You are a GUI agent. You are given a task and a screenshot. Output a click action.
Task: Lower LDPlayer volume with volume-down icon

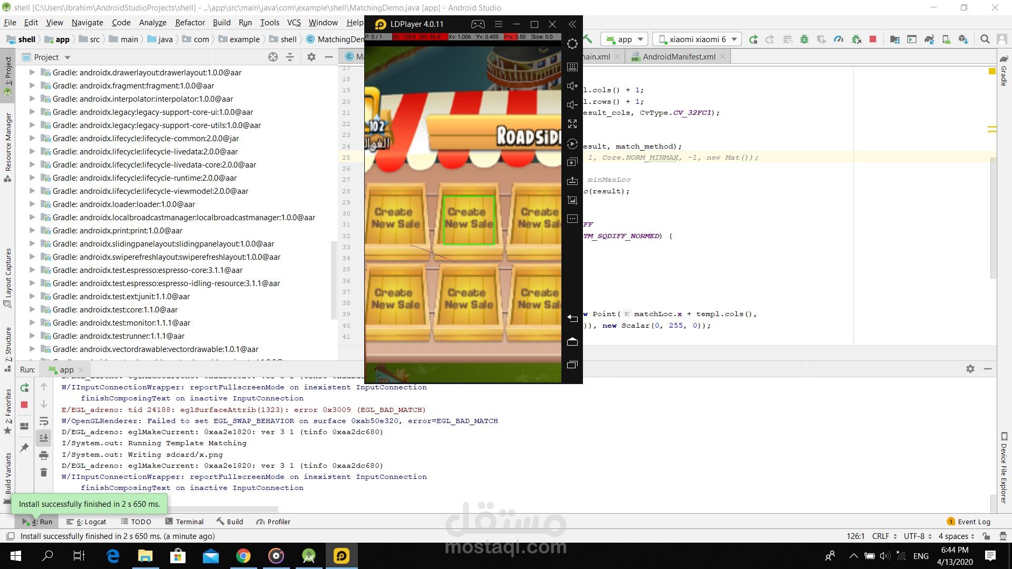point(572,105)
